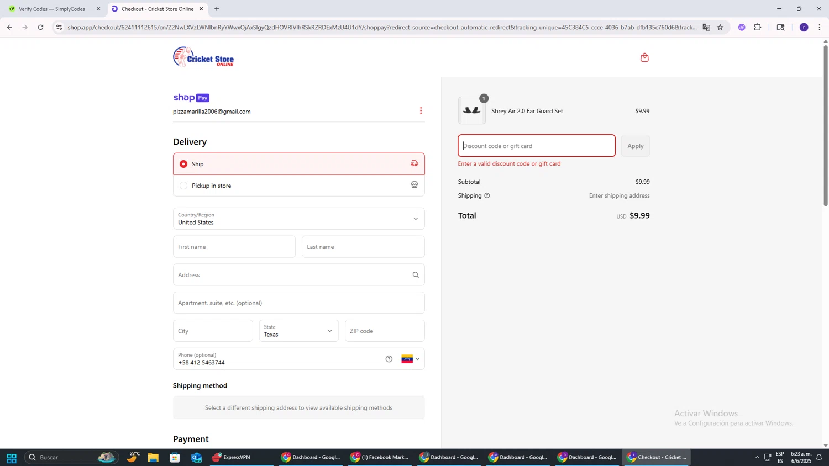The image size is (829, 466).
Task: Open the phone number help icon
Action: (389, 359)
